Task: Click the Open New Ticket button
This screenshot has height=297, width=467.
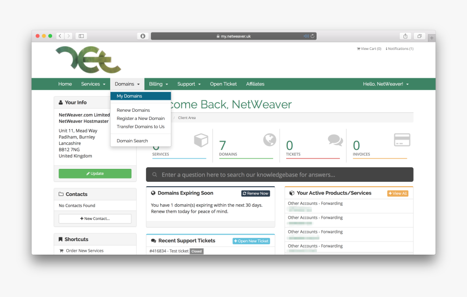Action: tap(251, 241)
